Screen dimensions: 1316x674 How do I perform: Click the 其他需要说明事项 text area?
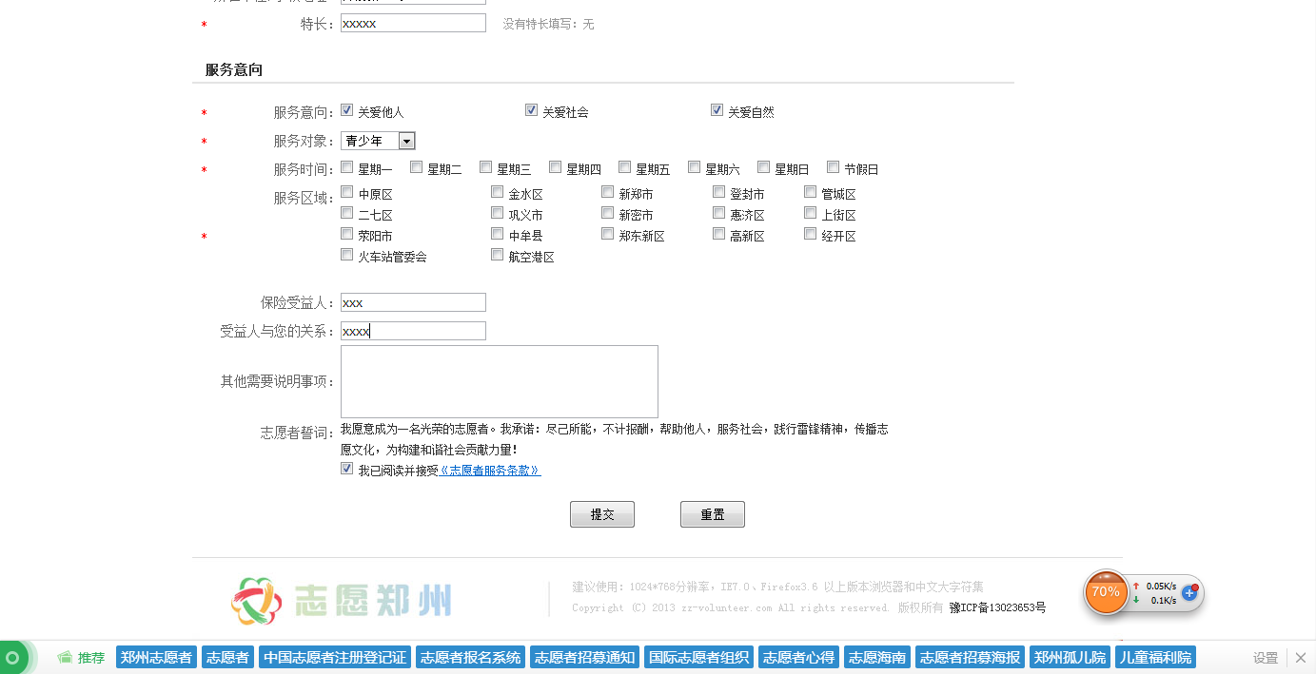click(x=499, y=381)
